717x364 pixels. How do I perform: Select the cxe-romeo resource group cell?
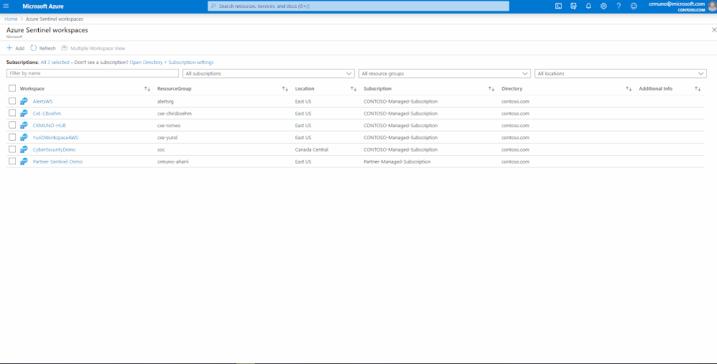tap(169, 125)
